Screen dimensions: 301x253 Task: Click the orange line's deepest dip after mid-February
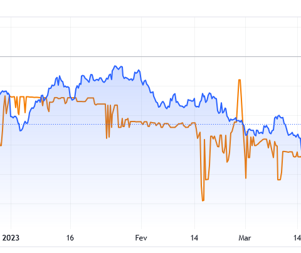[203, 200]
